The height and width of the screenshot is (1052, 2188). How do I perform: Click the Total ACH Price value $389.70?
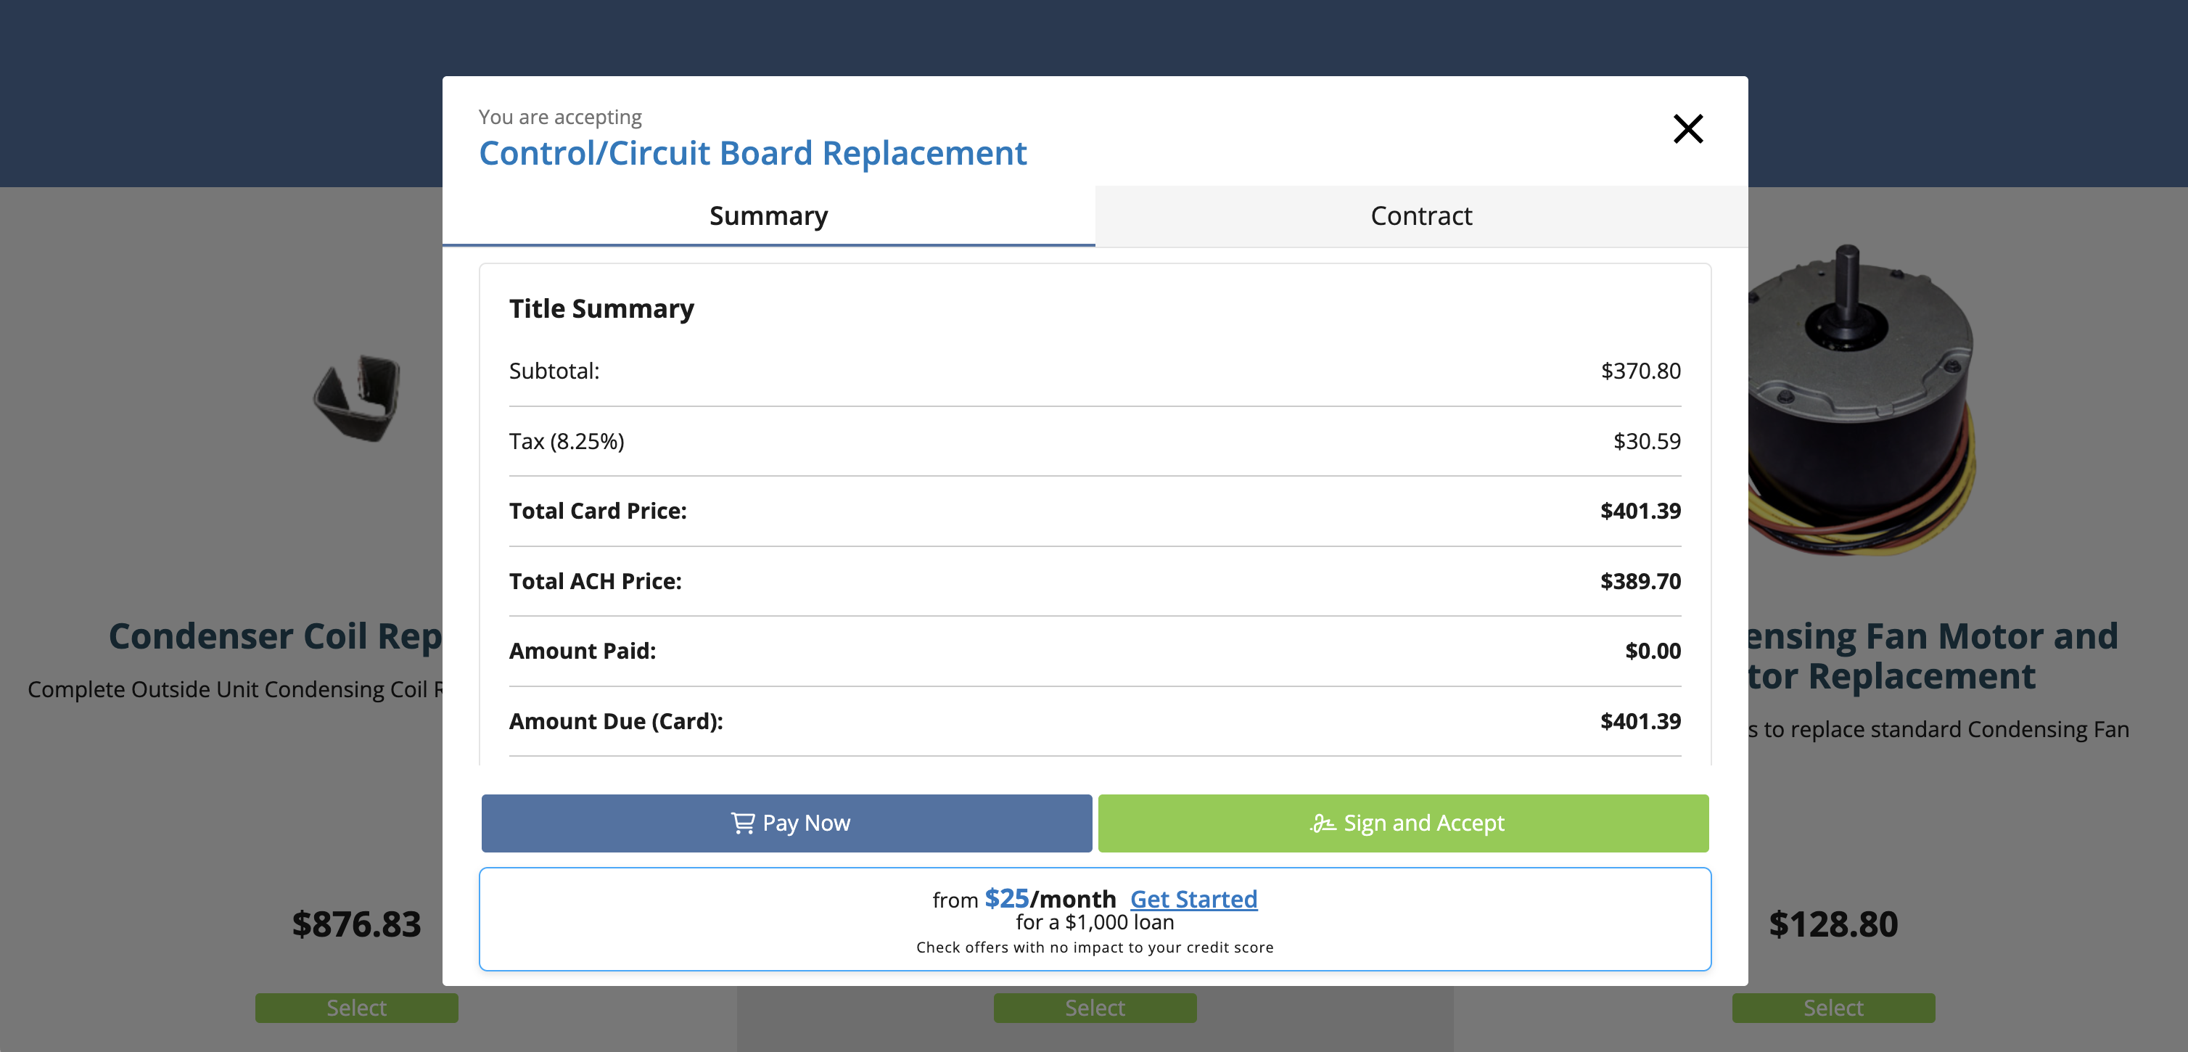(x=1640, y=581)
